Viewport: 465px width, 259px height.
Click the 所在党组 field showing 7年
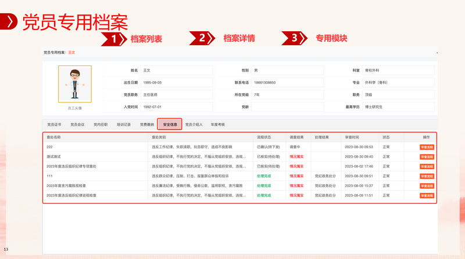pos(287,94)
